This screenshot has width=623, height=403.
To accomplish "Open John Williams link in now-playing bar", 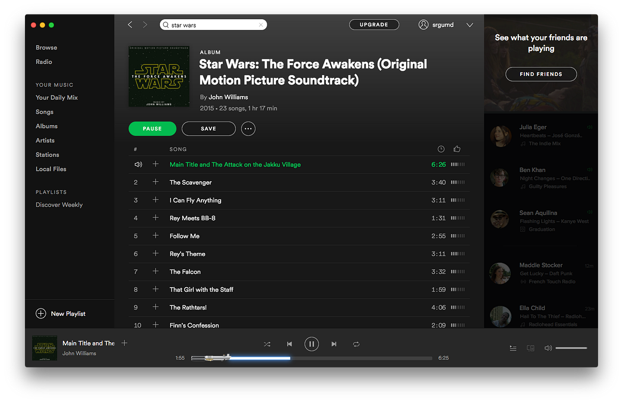I will [79, 353].
